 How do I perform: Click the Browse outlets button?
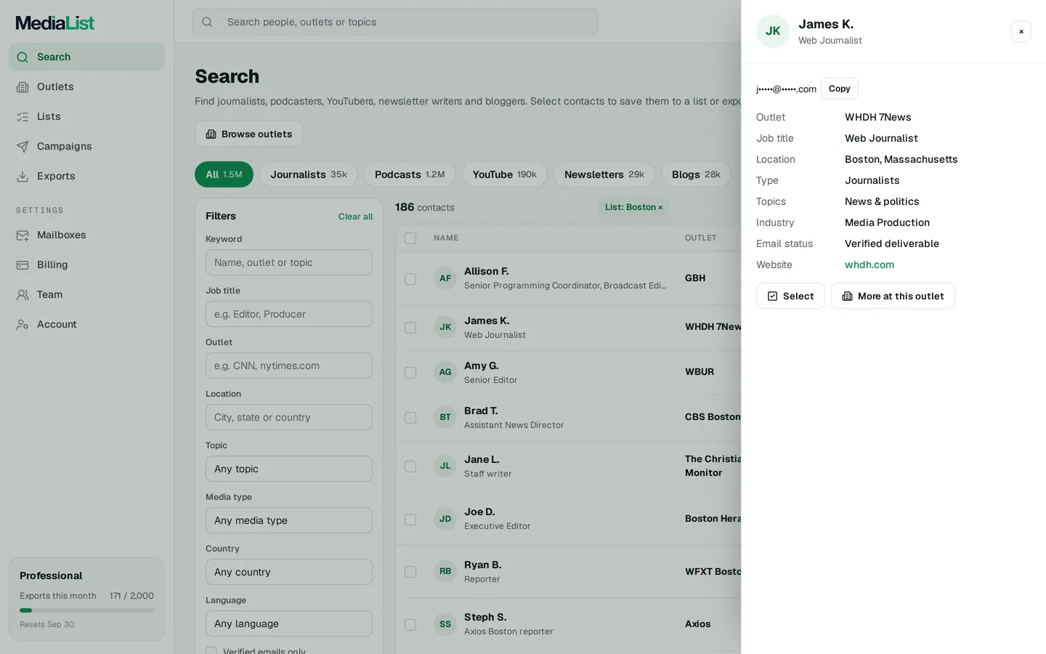[248, 134]
